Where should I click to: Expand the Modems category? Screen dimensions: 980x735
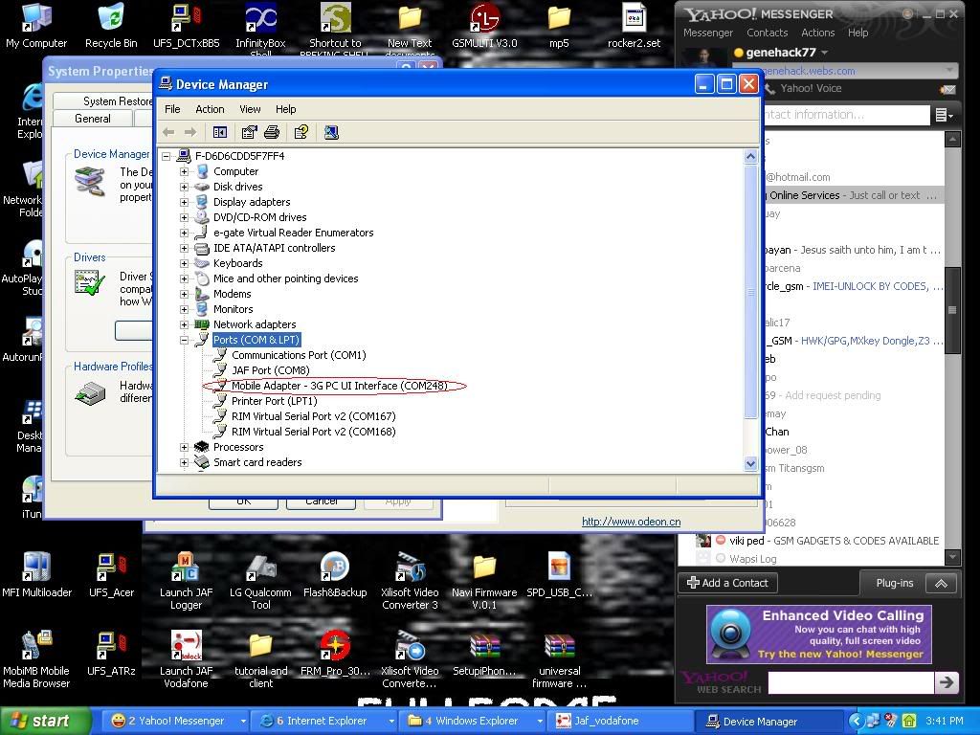pyautogui.click(x=185, y=294)
